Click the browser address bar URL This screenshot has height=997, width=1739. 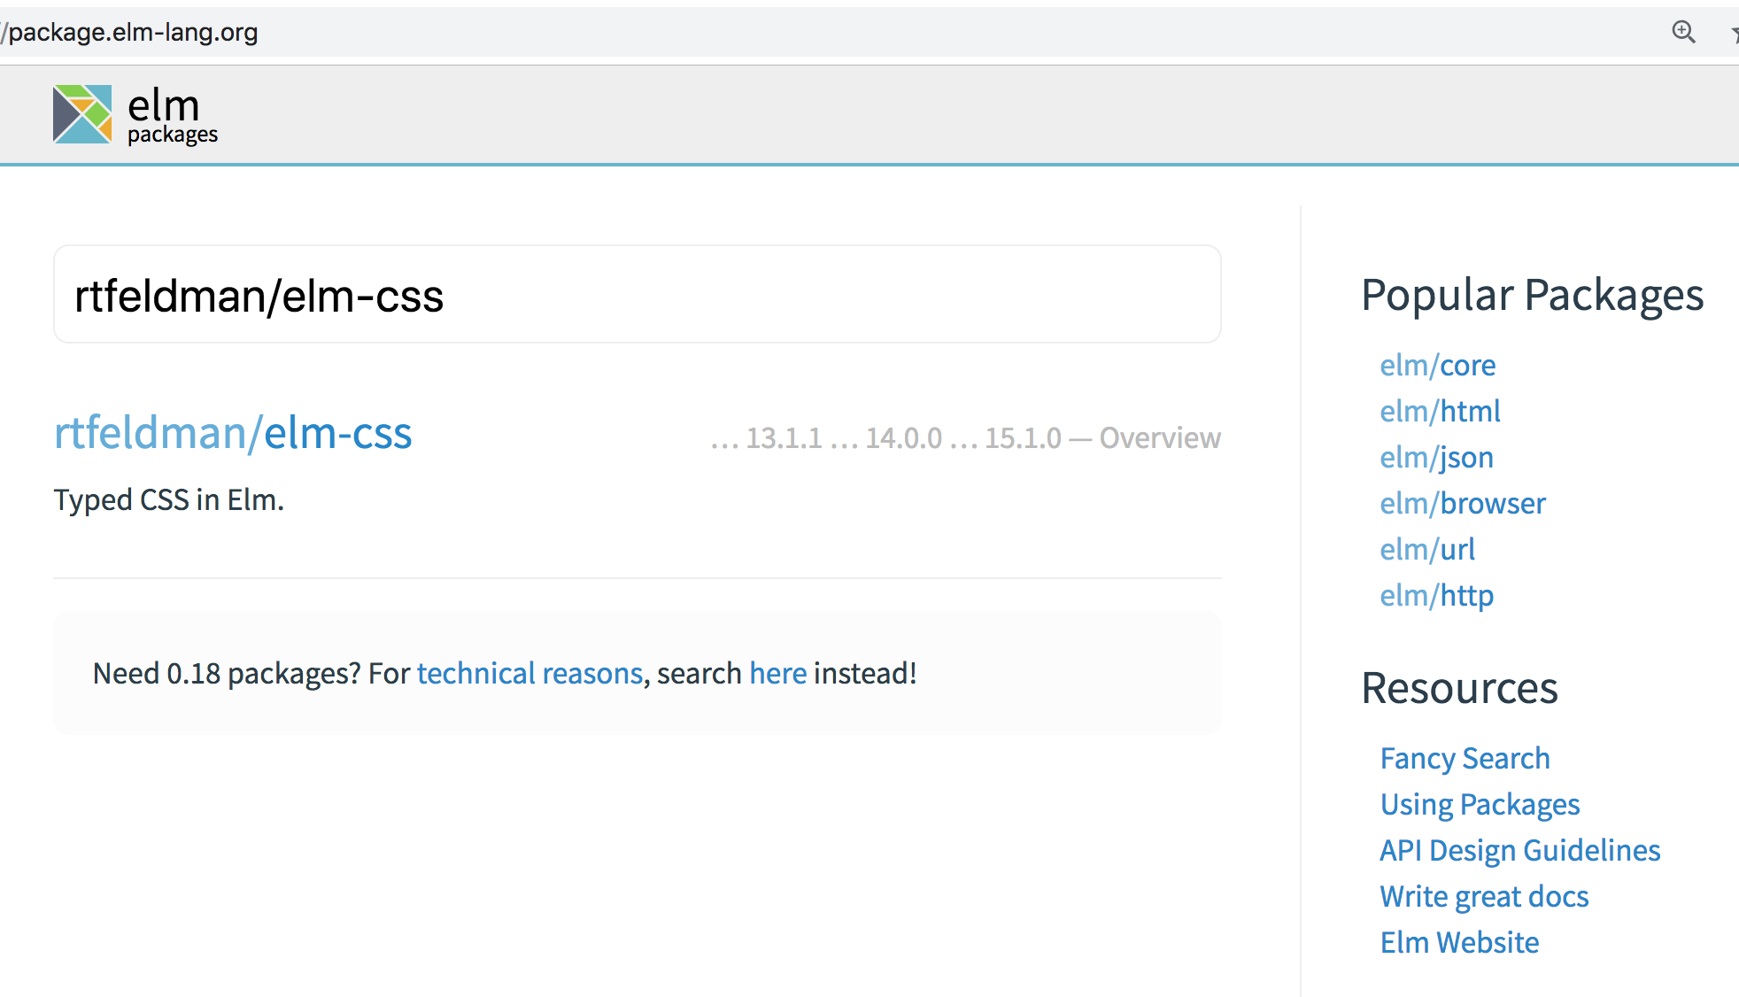tap(133, 33)
